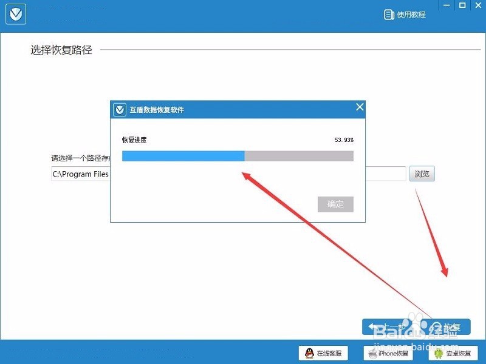The width and height of the screenshot is (486, 364).
Task: Click the blue recovery progress bar
Action: click(182, 156)
